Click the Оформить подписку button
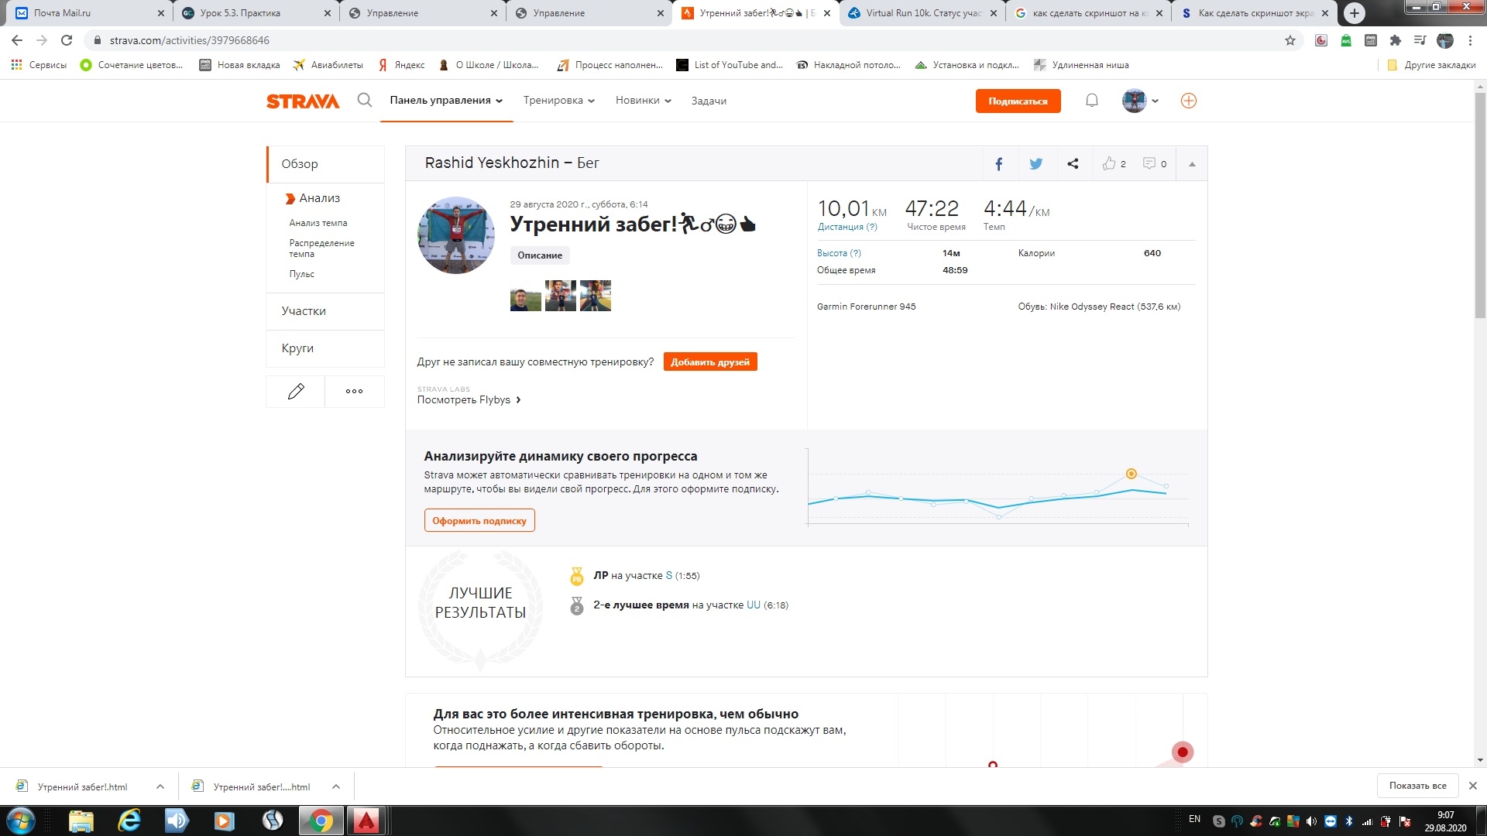This screenshot has height=836, width=1487. [479, 521]
